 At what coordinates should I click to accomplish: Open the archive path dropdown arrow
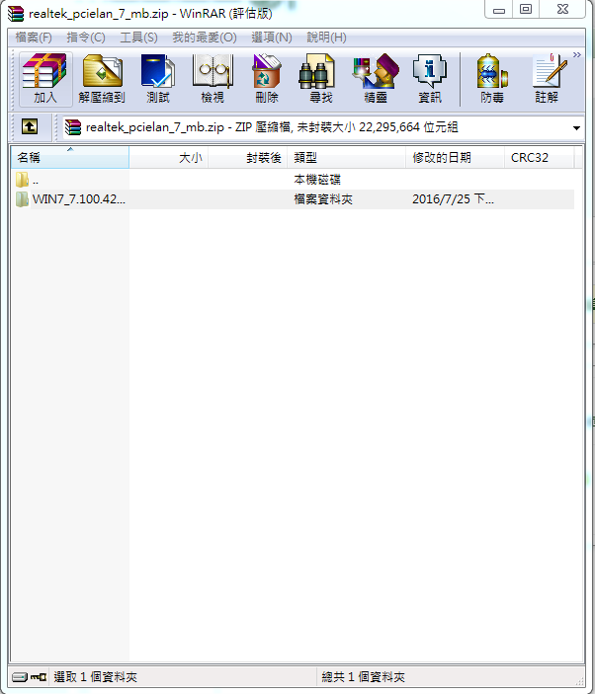[576, 128]
